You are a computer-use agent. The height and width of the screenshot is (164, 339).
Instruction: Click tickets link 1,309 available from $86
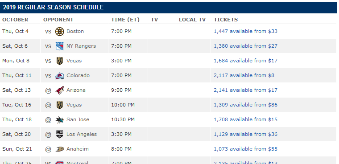pyautogui.click(x=245, y=105)
